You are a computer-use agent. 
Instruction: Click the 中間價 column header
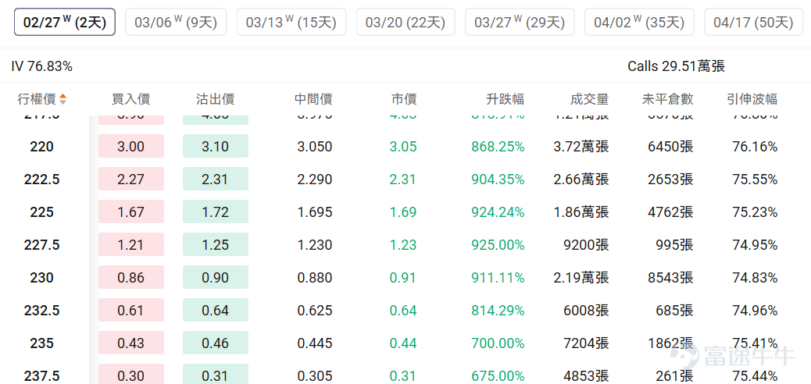click(x=313, y=98)
